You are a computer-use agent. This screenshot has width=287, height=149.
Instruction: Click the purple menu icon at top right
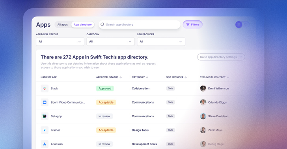click(x=239, y=24)
